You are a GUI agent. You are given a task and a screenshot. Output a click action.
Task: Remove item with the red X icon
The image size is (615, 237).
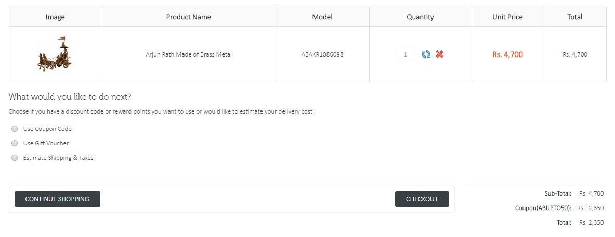click(440, 54)
